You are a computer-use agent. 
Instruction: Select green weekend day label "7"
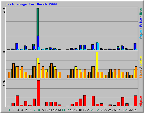35,110
